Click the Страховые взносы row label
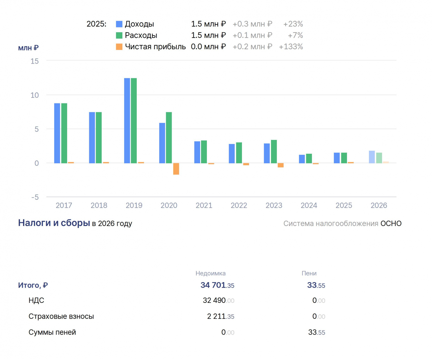This screenshot has height=359, width=432. click(x=61, y=316)
